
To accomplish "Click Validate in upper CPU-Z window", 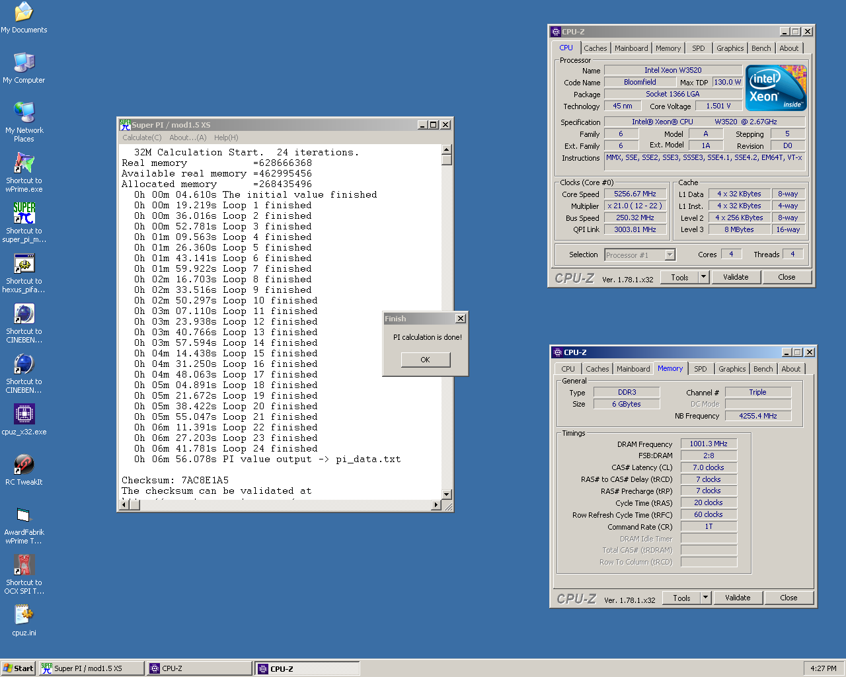I will coord(736,278).
